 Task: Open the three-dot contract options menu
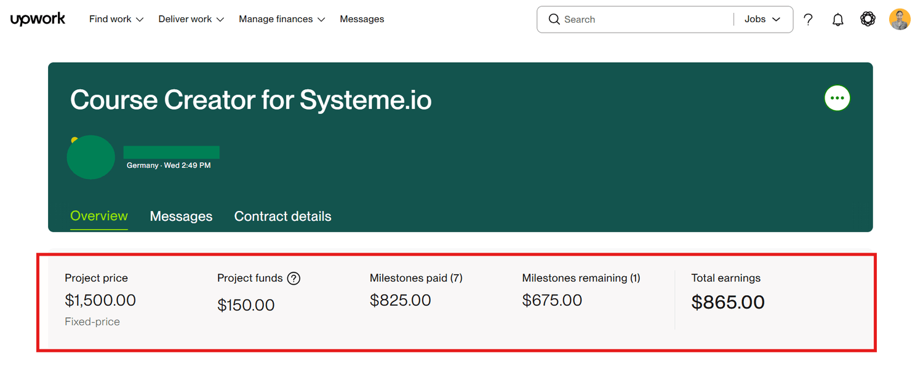pyautogui.click(x=837, y=98)
